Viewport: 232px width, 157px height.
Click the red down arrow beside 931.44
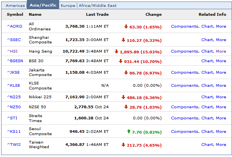(121, 61)
